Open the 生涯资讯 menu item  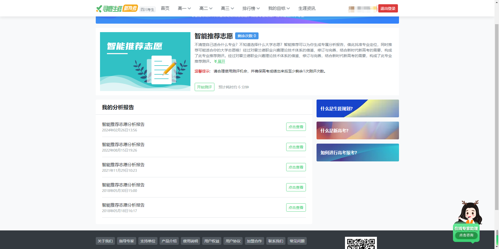(x=307, y=8)
